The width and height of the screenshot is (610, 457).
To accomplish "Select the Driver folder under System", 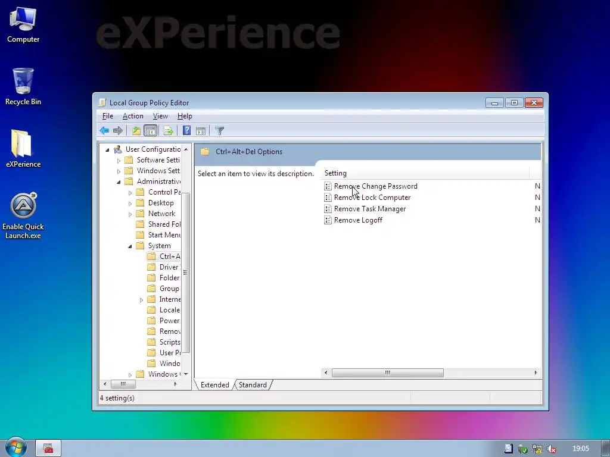I will tap(164, 267).
